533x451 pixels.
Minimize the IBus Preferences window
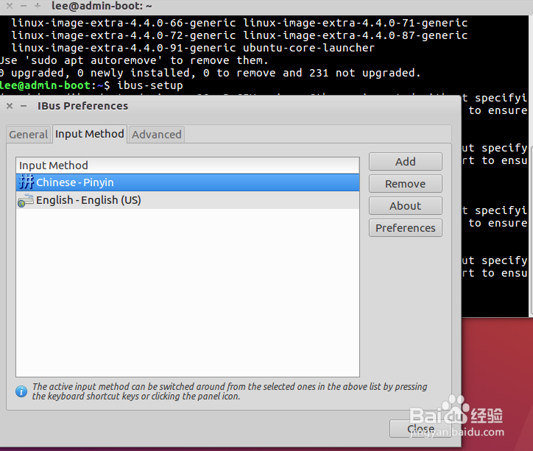(x=24, y=106)
